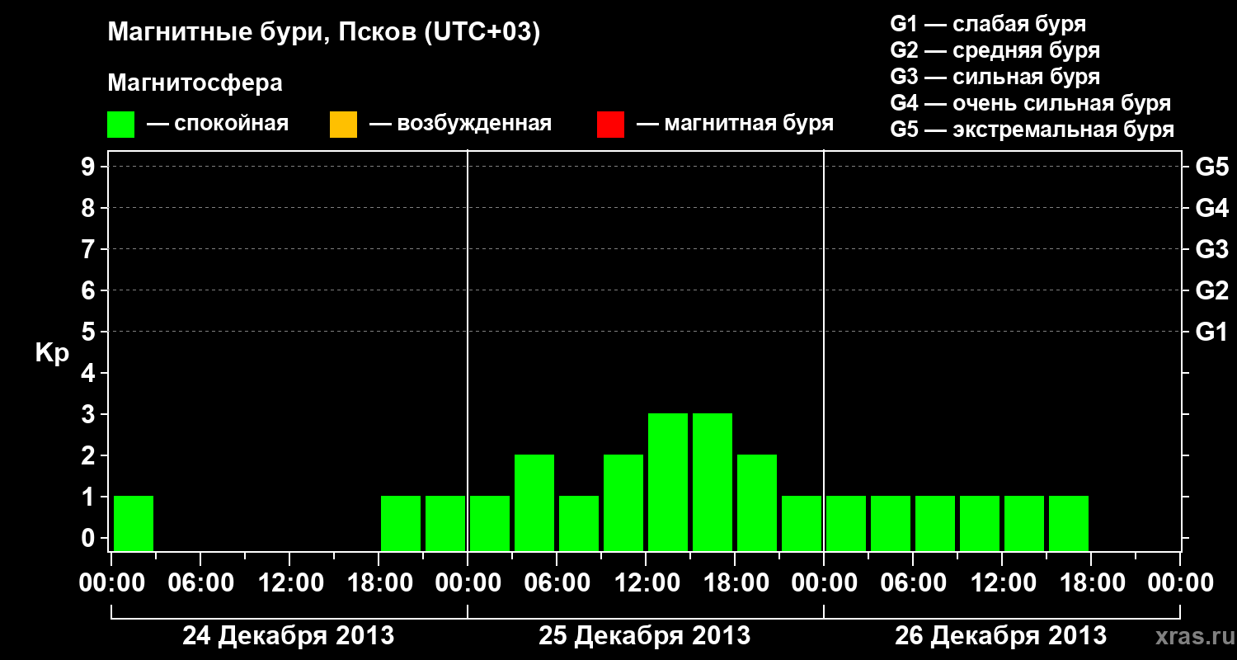
Task: Select the title 'Магнитные бури, Псков (UTC+03)'
Action: tap(323, 33)
